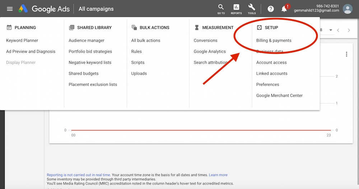Click the Learn more link
The height and width of the screenshot is (189, 359).
click(218, 175)
